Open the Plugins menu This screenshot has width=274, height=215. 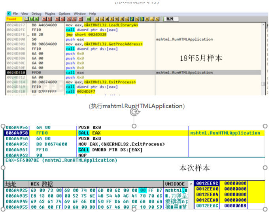point(49,13)
